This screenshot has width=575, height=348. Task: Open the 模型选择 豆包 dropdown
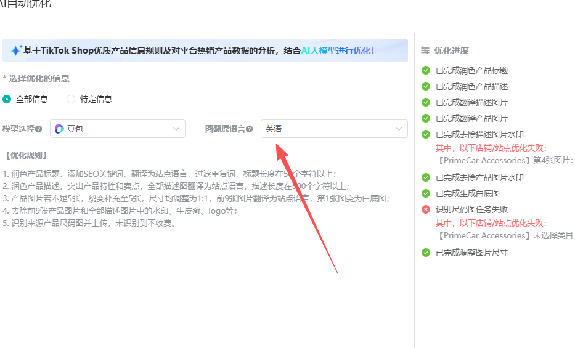point(118,129)
